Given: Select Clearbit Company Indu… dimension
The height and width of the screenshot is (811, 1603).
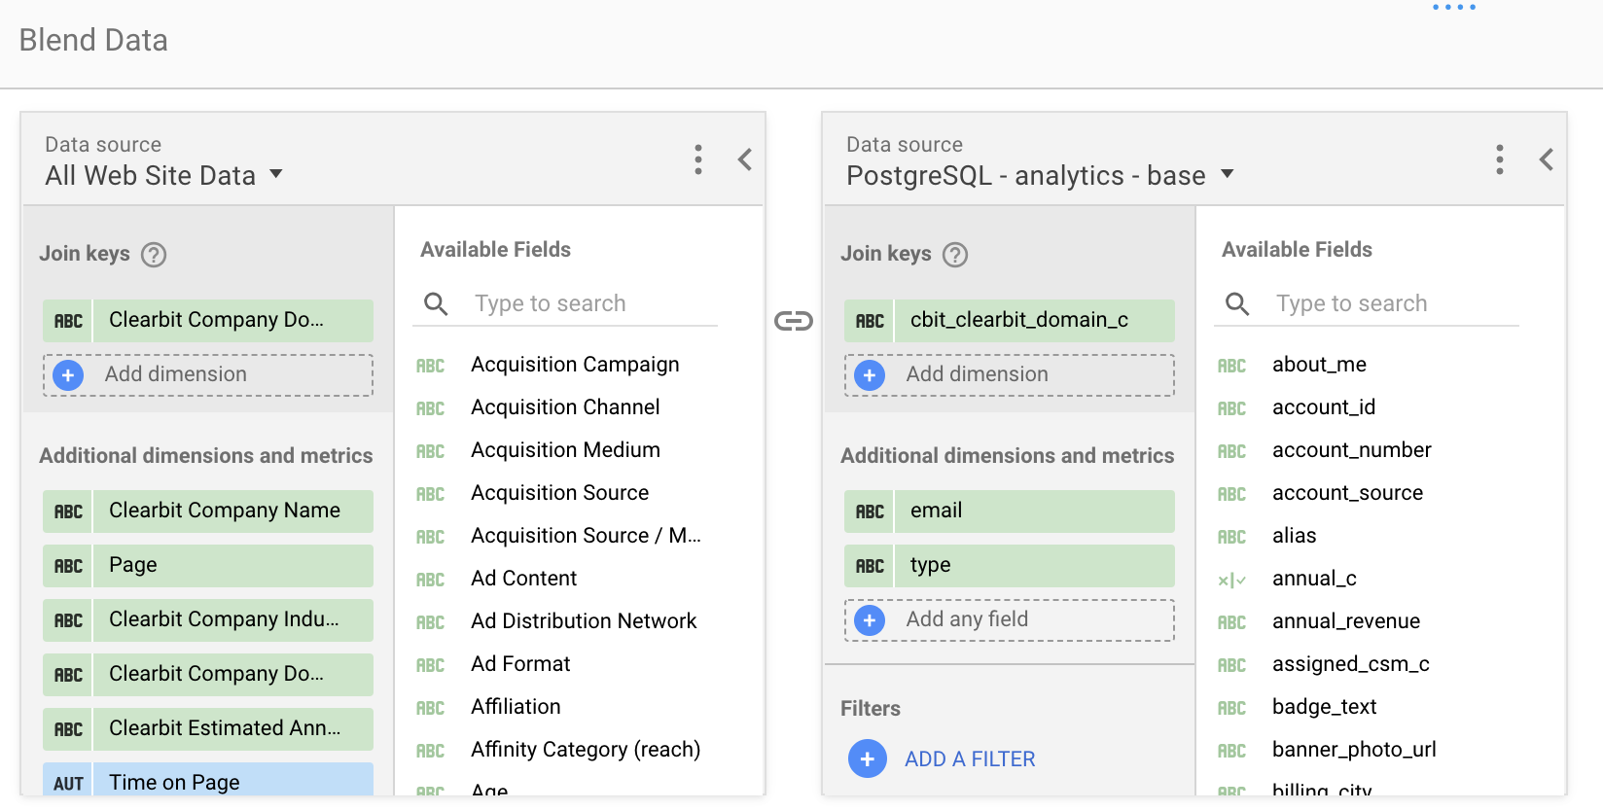Looking at the screenshot, I should click(x=208, y=620).
